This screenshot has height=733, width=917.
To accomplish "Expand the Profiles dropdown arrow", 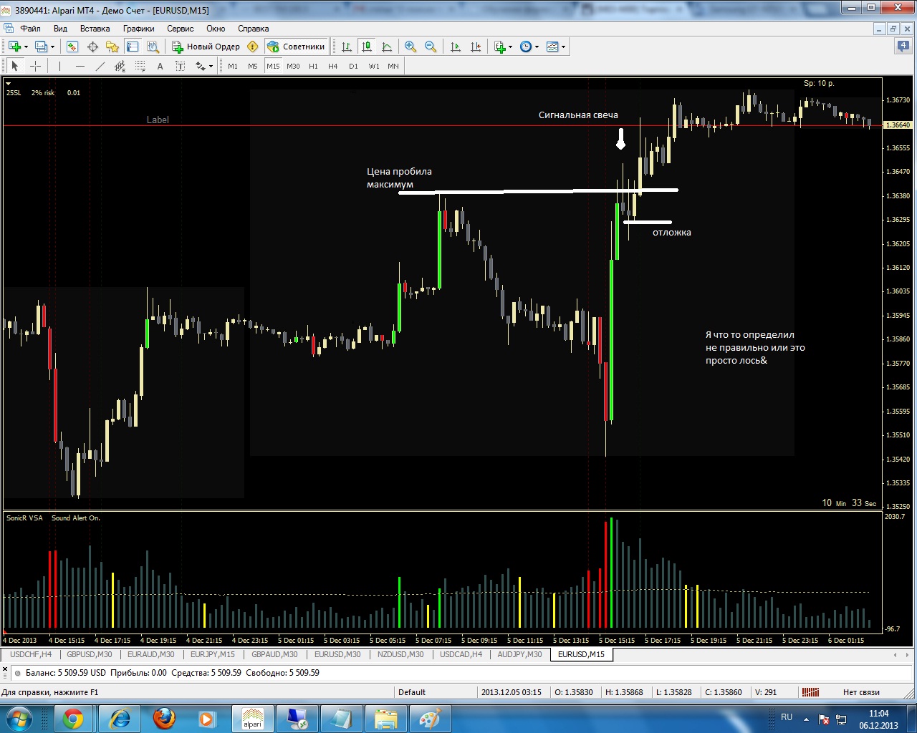I will click(52, 47).
